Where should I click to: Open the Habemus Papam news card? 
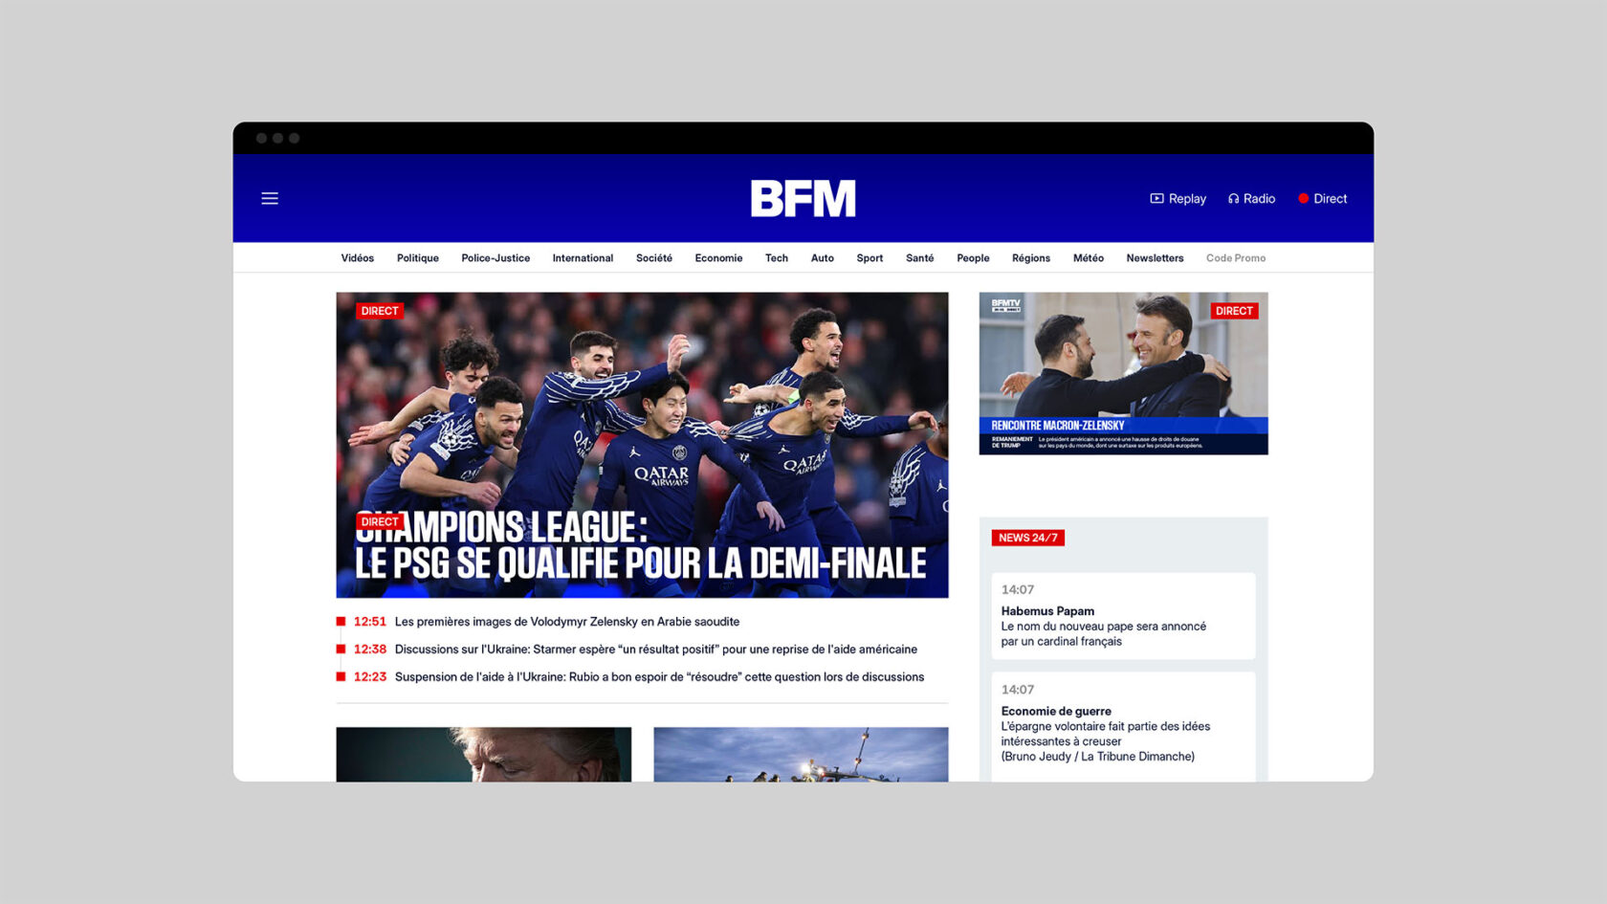pyautogui.click(x=1124, y=616)
